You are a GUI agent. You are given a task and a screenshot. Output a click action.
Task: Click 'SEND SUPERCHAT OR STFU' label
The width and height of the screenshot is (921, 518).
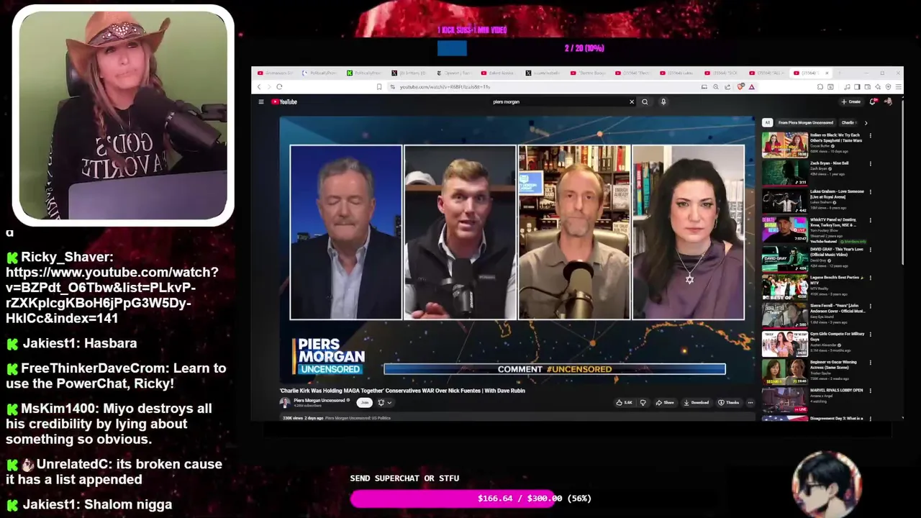tap(404, 478)
